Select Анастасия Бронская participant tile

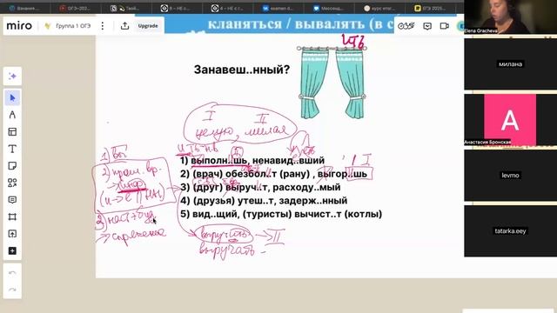(x=510, y=120)
